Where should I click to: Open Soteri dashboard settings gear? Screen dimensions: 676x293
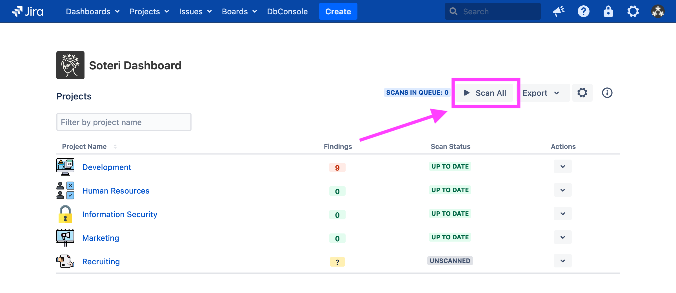582,93
